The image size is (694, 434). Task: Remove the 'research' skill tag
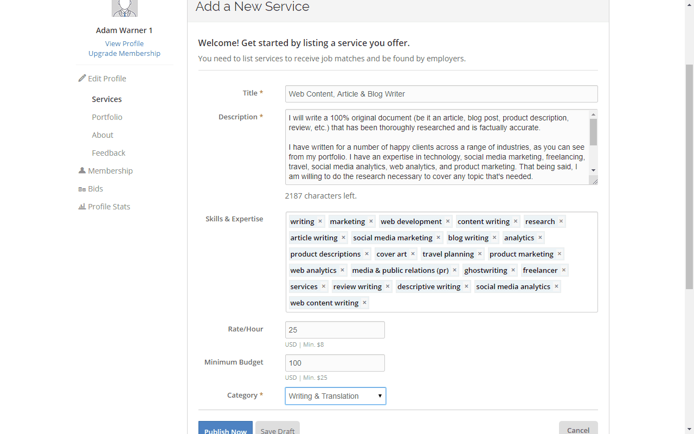point(561,221)
